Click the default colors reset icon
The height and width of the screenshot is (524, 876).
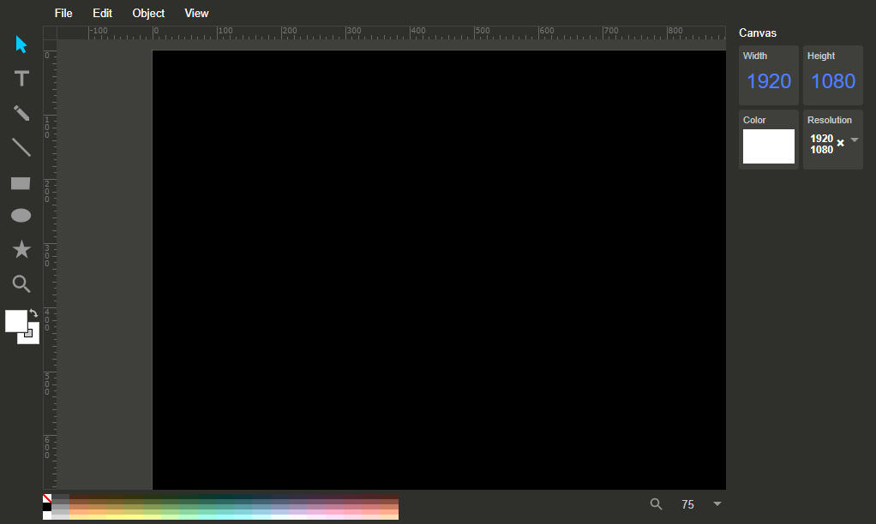tap(28, 333)
